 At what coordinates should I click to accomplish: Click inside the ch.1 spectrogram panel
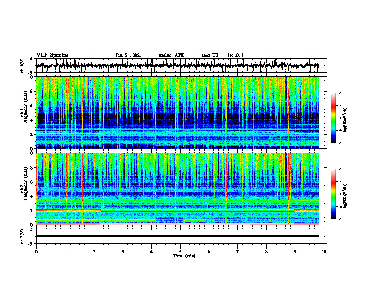pos(178,112)
